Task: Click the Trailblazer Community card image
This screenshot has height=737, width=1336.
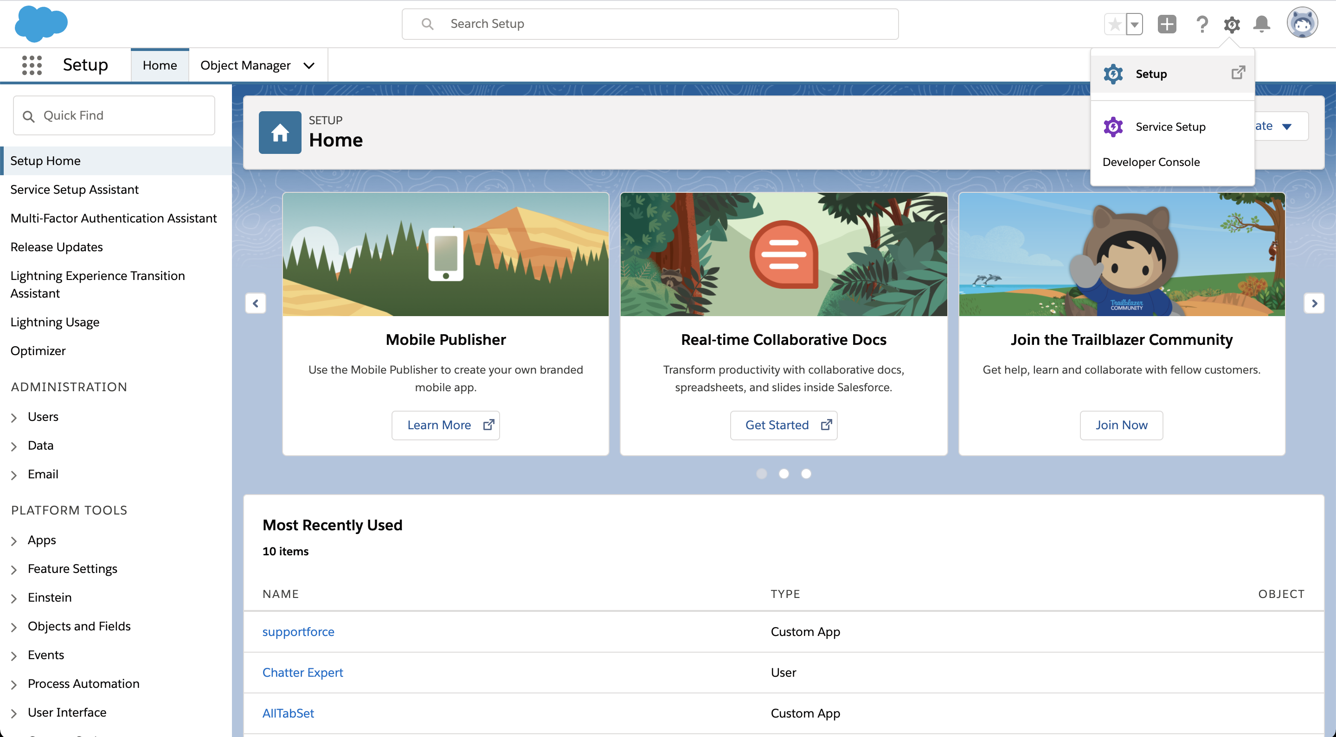Action: [x=1122, y=254]
